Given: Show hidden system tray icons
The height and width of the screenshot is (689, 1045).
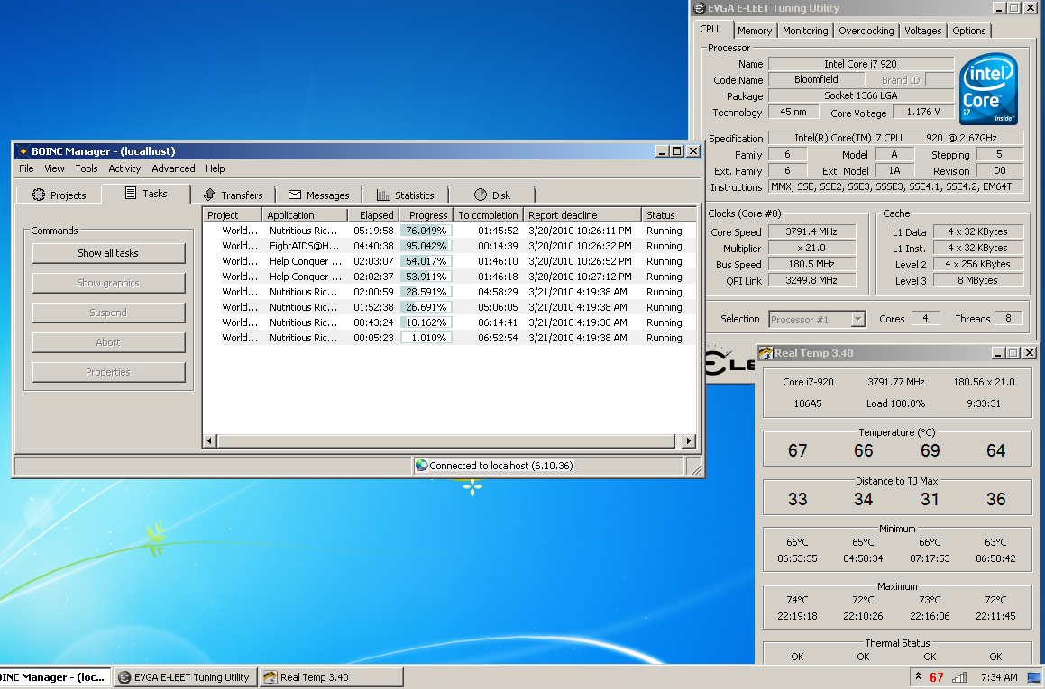Looking at the screenshot, I should (x=918, y=677).
